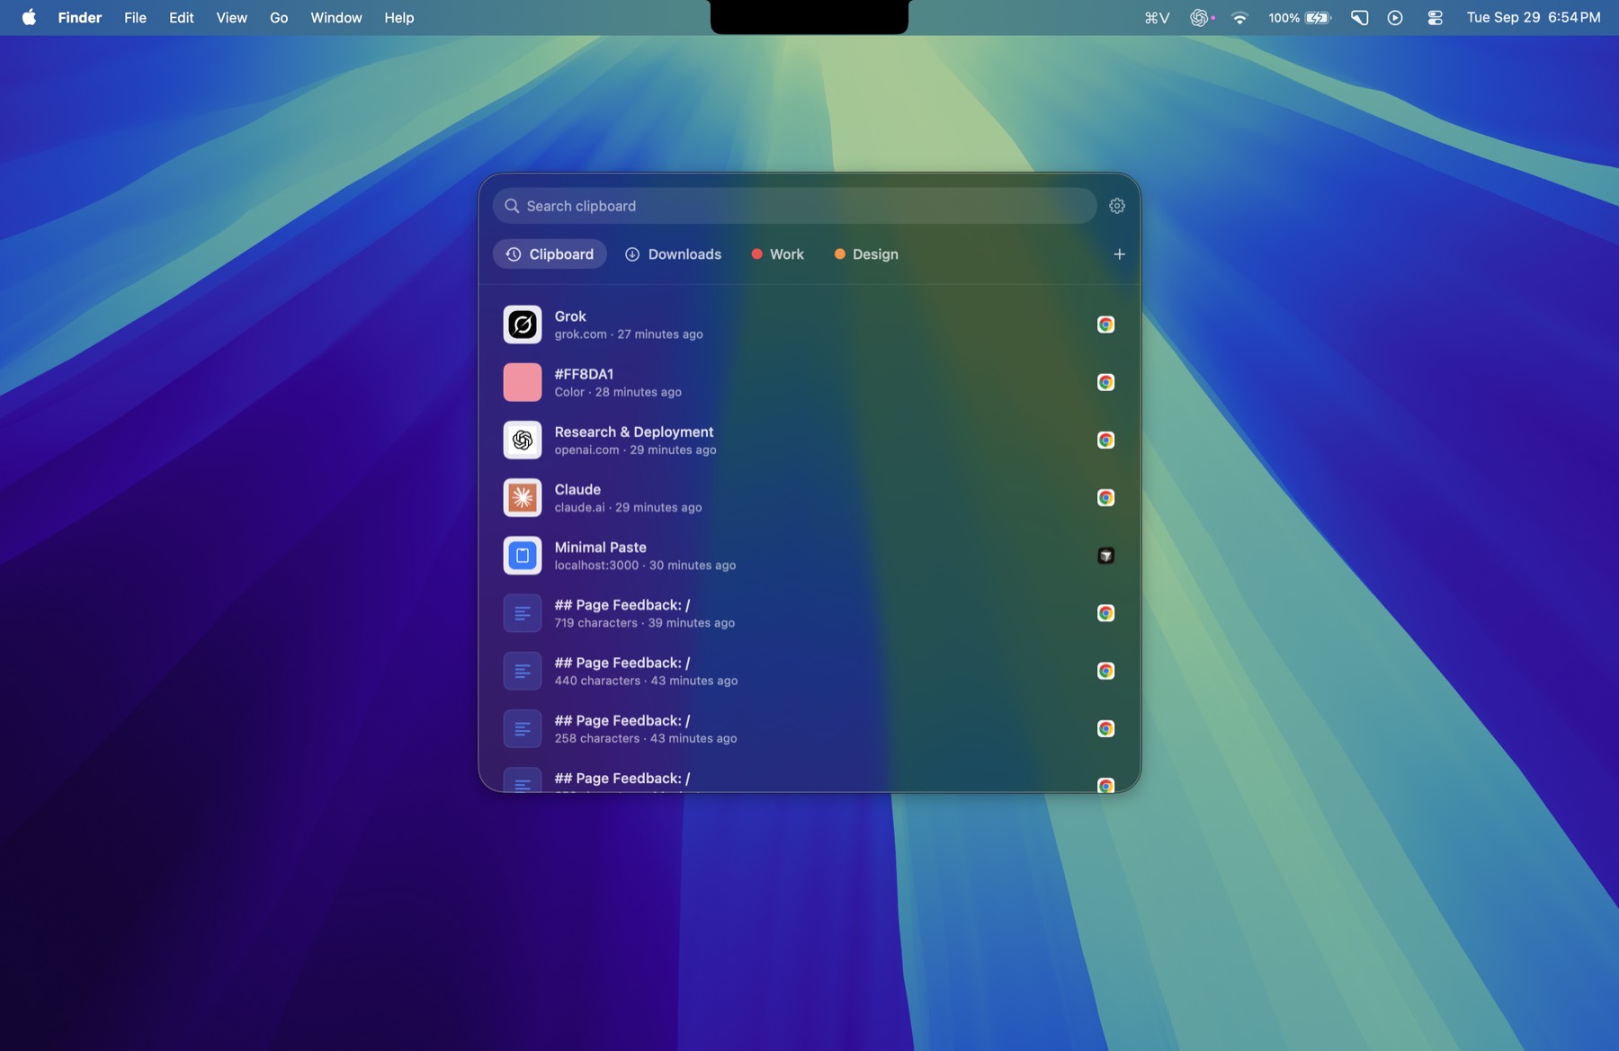Viewport: 1619px width, 1051px height.
Task: Focus the Search clipboard field
Action: 795,206
